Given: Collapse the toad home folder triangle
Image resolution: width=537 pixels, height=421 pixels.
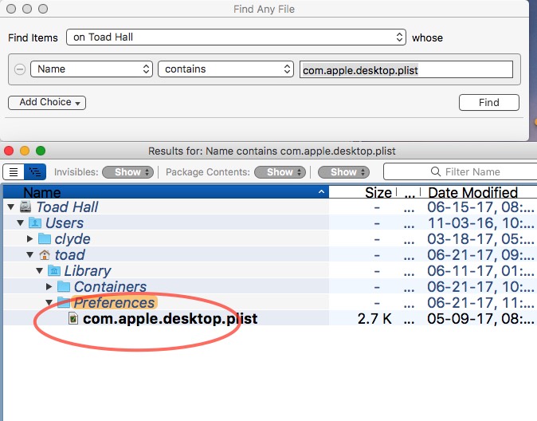Looking at the screenshot, I should click(x=29, y=254).
